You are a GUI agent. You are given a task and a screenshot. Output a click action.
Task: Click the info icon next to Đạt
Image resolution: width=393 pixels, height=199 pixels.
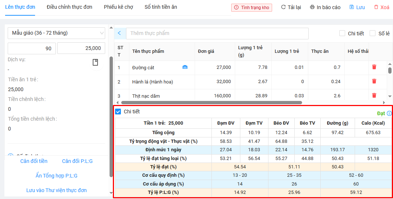[389, 113]
